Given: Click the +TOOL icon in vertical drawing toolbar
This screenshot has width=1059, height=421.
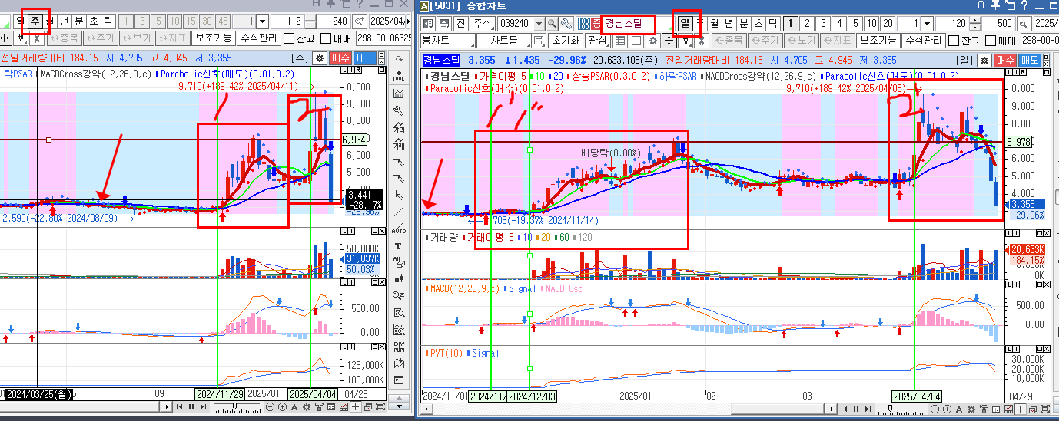Looking at the screenshot, I should tap(398, 75).
